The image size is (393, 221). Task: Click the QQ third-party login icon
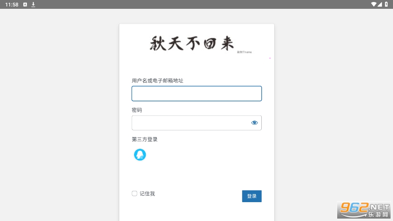pyautogui.click(x=140, y=155)
